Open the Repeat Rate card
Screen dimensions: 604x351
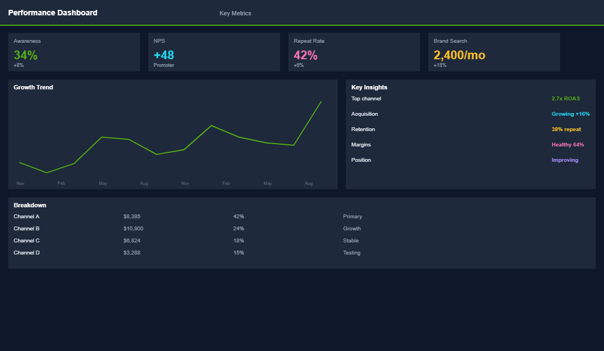[354, 52]
